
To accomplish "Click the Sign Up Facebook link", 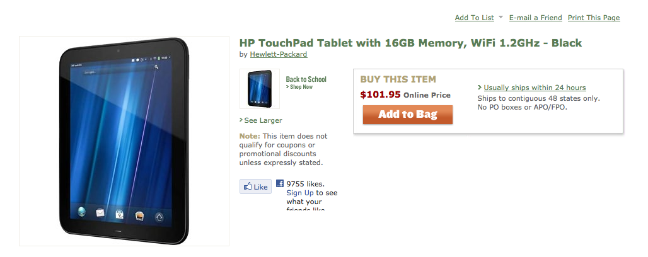I will point(300,193).
